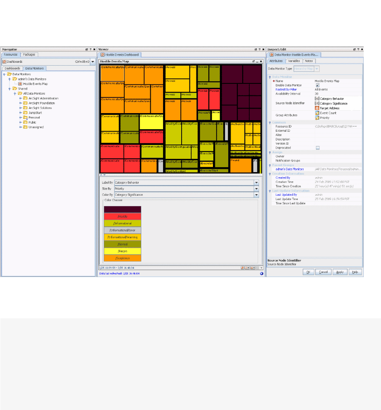Click the Priority group attribute icon
The width and height of the screenshot is (381, 410).
point(317,118)
